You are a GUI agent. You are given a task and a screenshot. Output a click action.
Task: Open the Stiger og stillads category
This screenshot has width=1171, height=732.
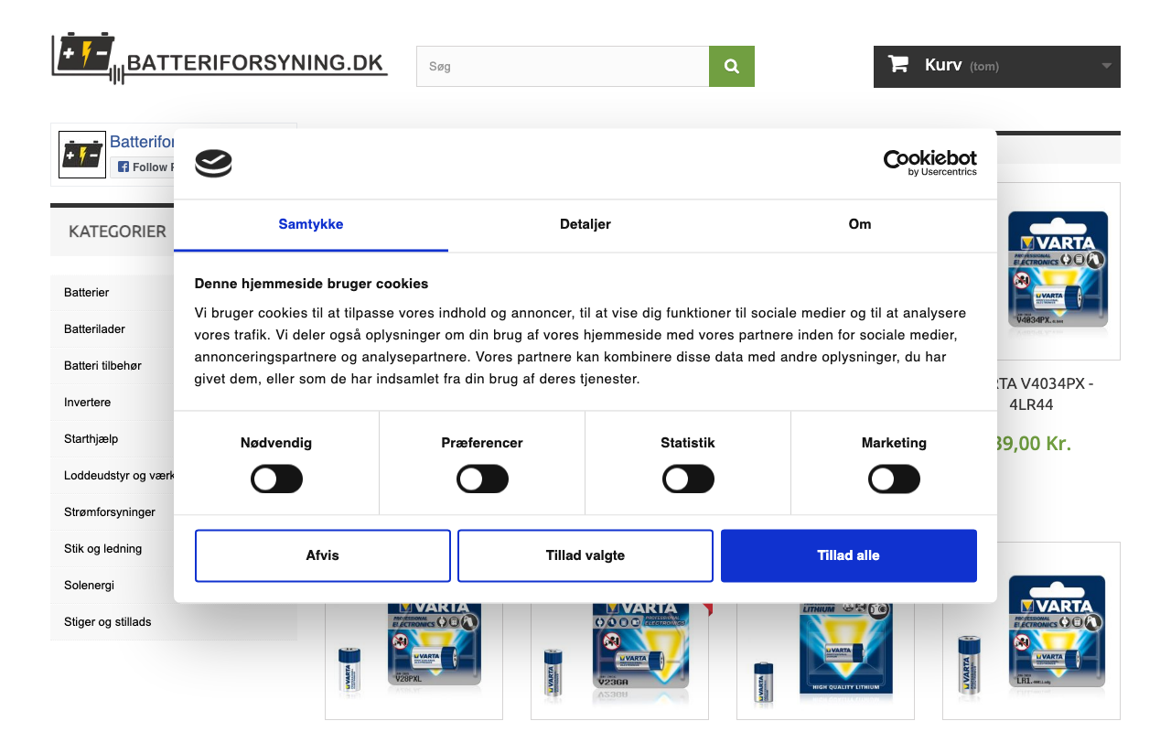tap(108, 622)
